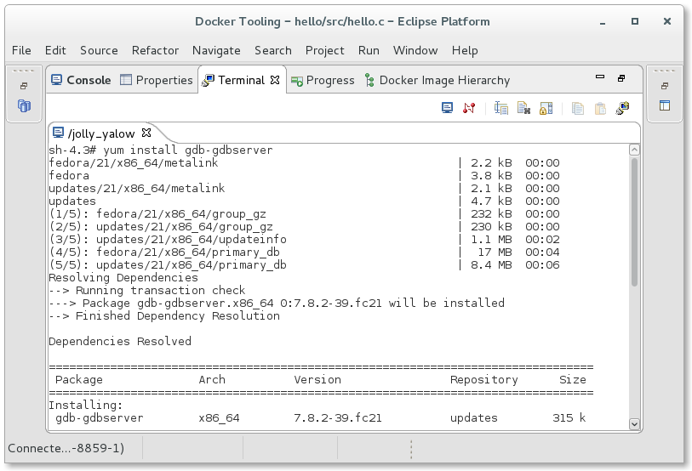692x471 pixels.
Task: Switch to the Properties tab
Action: 157,80
